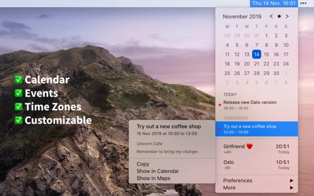Select date 22 in the calendar grid

pyautogui.click(x=266, y=64)
